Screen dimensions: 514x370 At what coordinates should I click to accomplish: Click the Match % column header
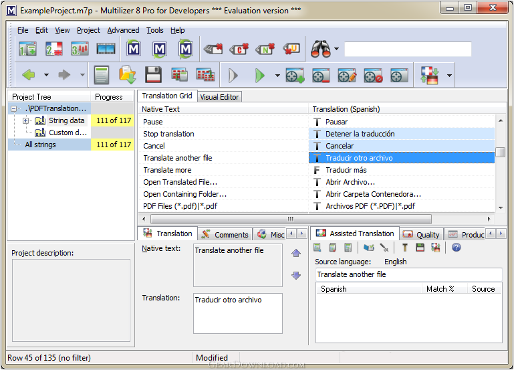pos(444,289)
